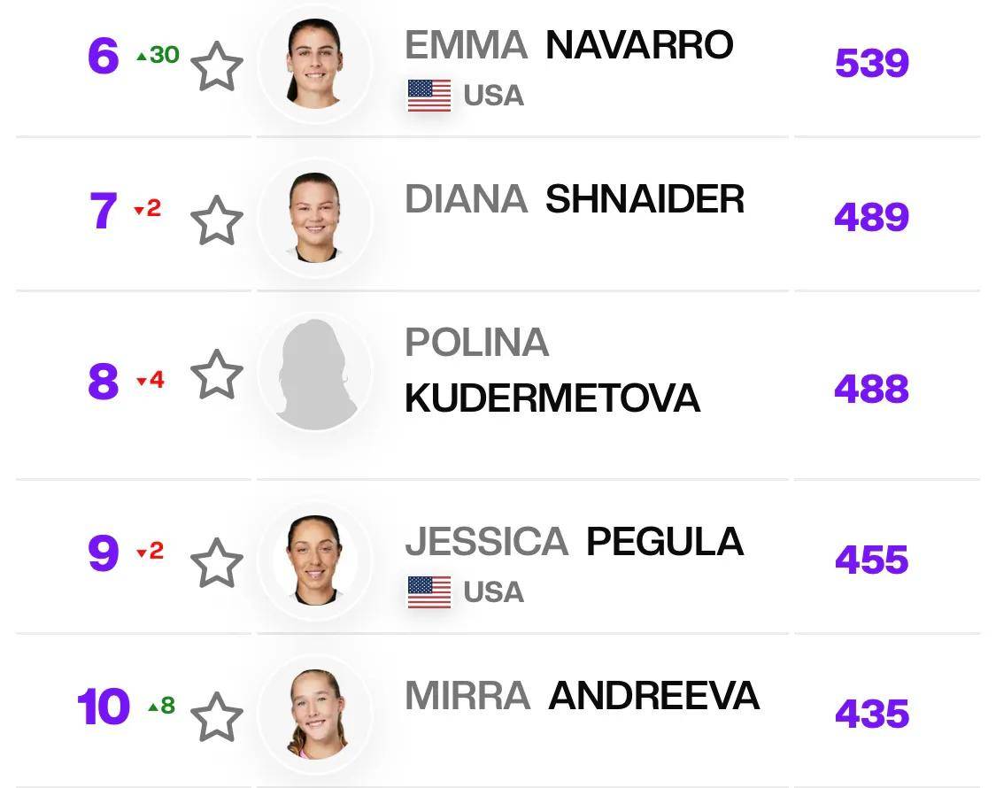Viewport: 996px width, 788px height.
Task: Click Mirra Andreeva's portrait thumbnail
Action: click(314, 715)
